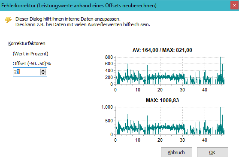Click the upper AV/MAX power chart
Image resolution: width=239 pixels, height=161 pixels.
coord(170,70)
